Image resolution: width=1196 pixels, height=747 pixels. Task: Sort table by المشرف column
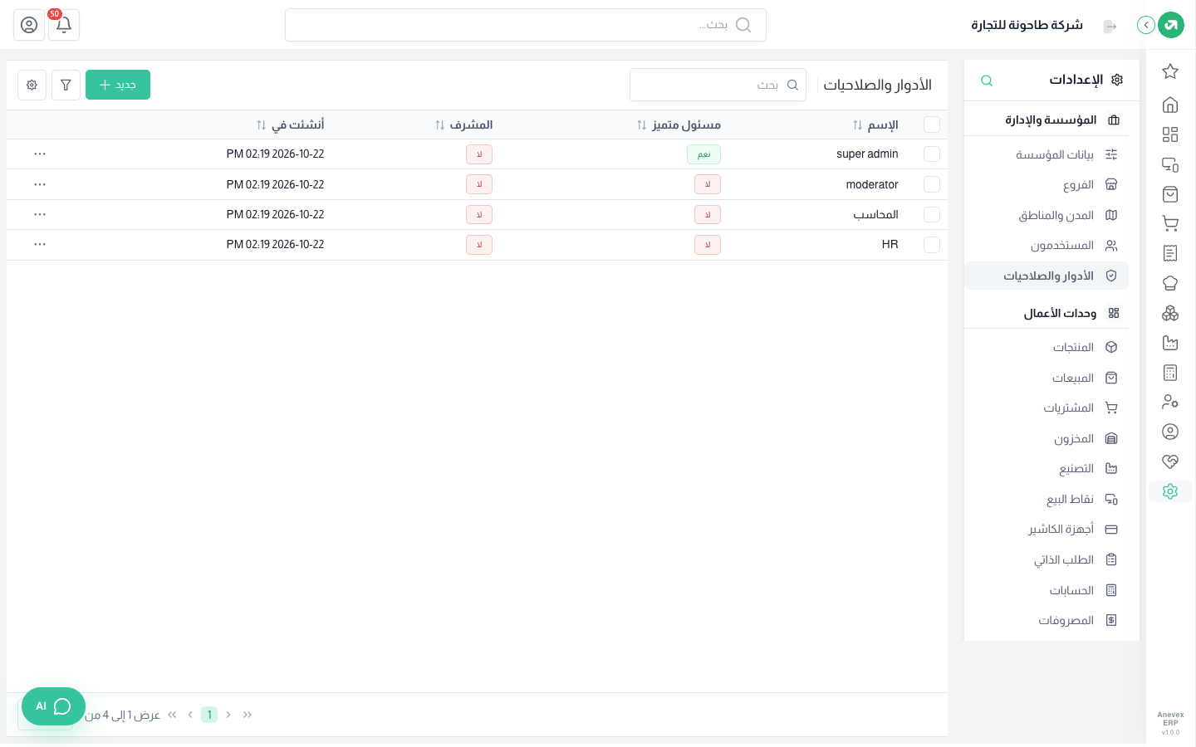pos(463,124)
